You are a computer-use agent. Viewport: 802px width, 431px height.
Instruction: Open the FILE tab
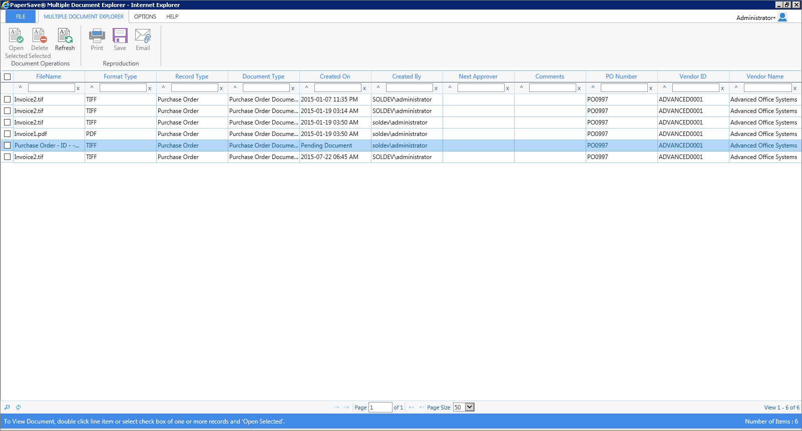(21, 16)
